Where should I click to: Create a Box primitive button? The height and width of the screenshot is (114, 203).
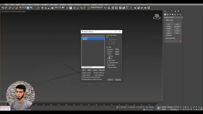169,24
